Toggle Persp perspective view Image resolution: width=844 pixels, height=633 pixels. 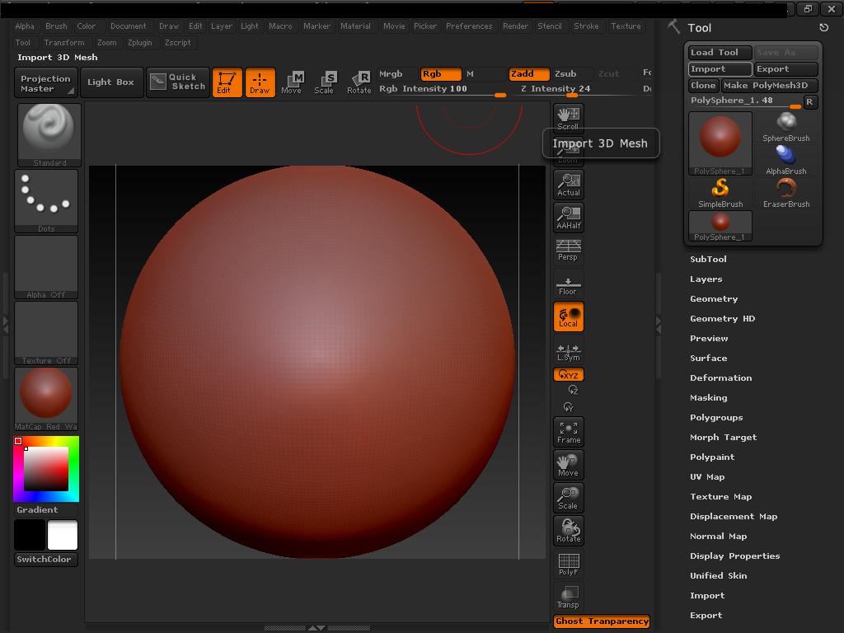(x=569, y=251)
